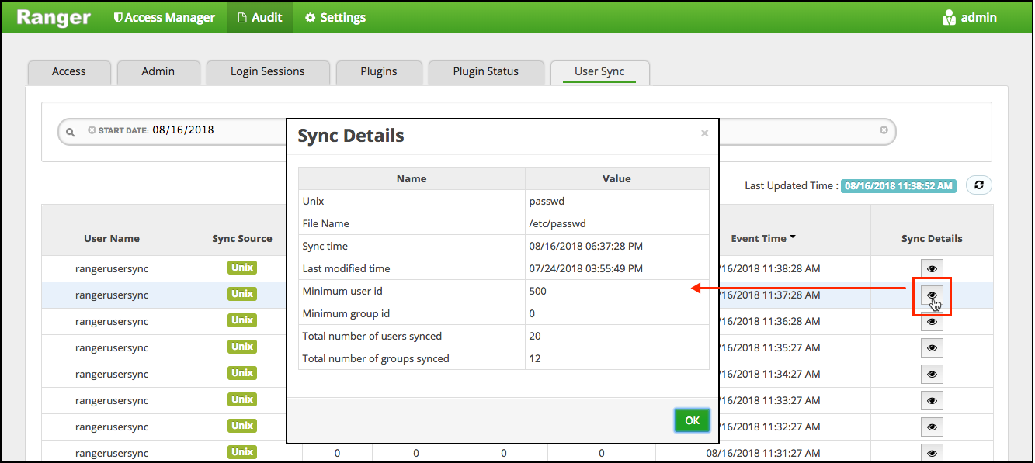Switch to the Login Sessions tab
Image resolution: width=1035 pixels, height=463 pixels.
(267, 71)
